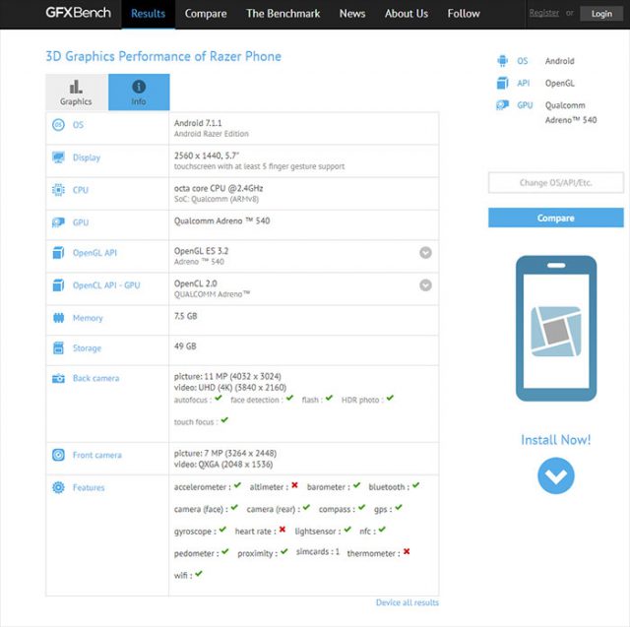Click the 2560 x 1440, 5.7" display value
The image size is (630, 627).
(x=207, y=156)
